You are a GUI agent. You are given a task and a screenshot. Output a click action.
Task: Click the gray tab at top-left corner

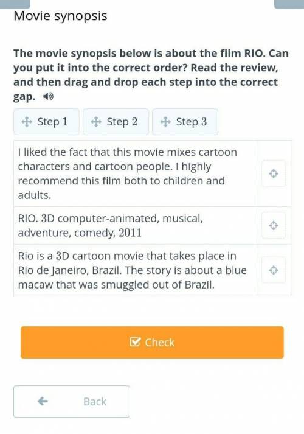(15, 4)
